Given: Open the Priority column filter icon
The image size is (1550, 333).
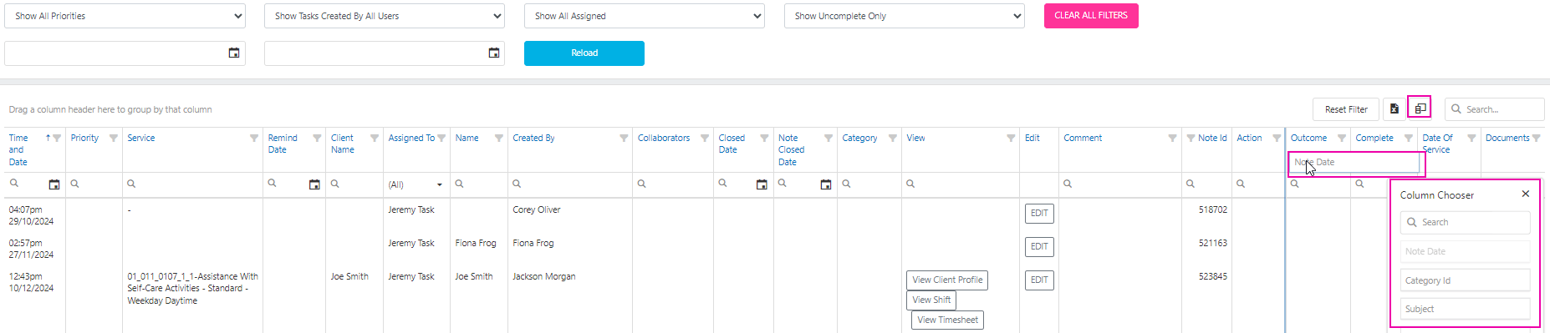Looking at the screenshot, I should [x=114, y=139].
